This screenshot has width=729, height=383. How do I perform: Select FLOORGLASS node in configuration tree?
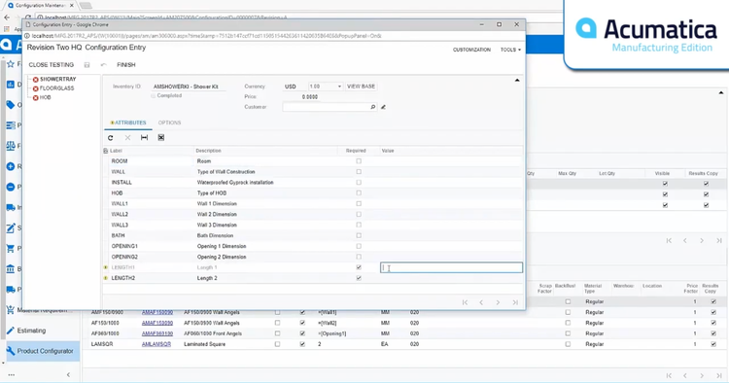click(56, 88)
